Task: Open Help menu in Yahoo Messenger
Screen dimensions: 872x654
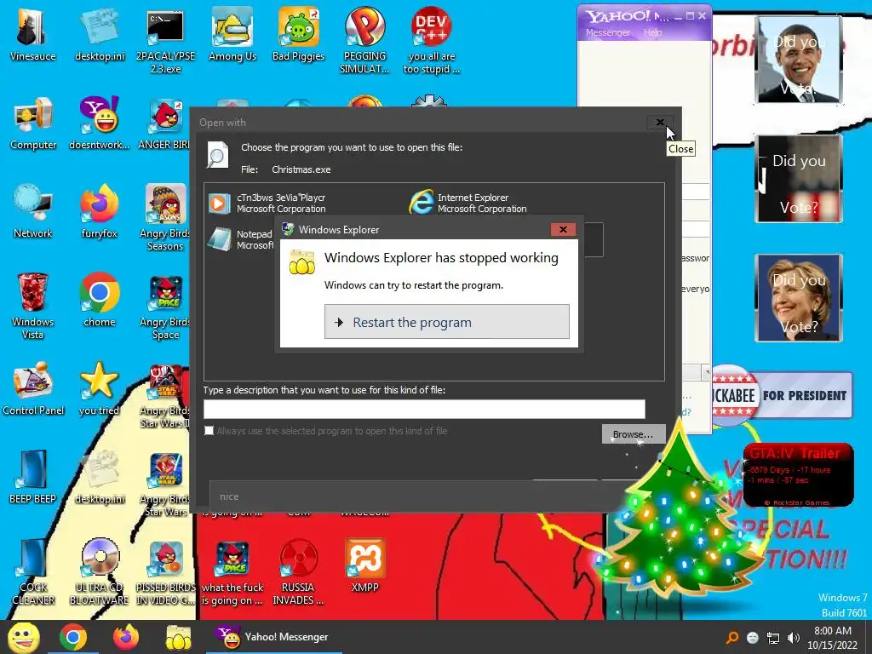Action: pyautogui.click(x=652, y=32)
